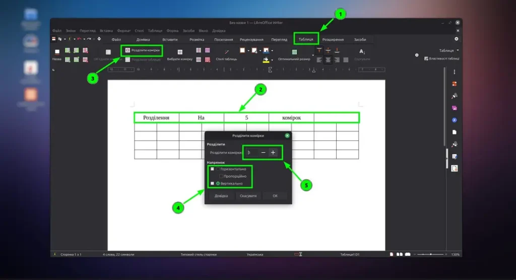Justify text in the ribbon

tap(346, 60)
